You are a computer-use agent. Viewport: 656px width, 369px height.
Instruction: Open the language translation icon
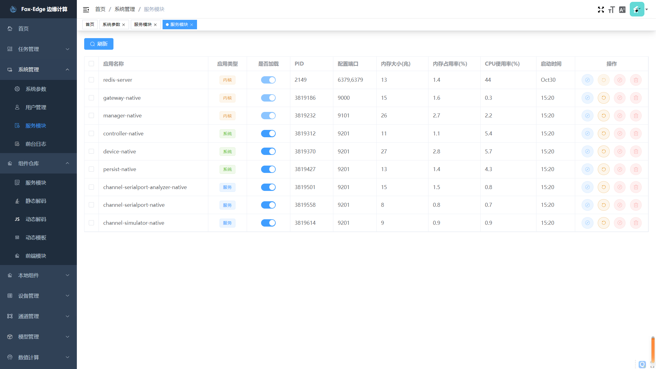[622, 9]
